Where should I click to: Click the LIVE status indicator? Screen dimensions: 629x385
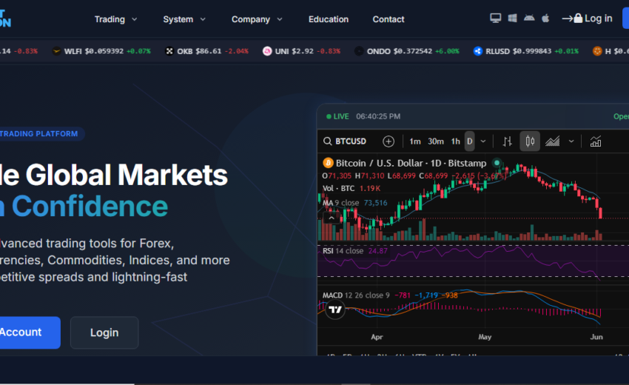(337, 116)
